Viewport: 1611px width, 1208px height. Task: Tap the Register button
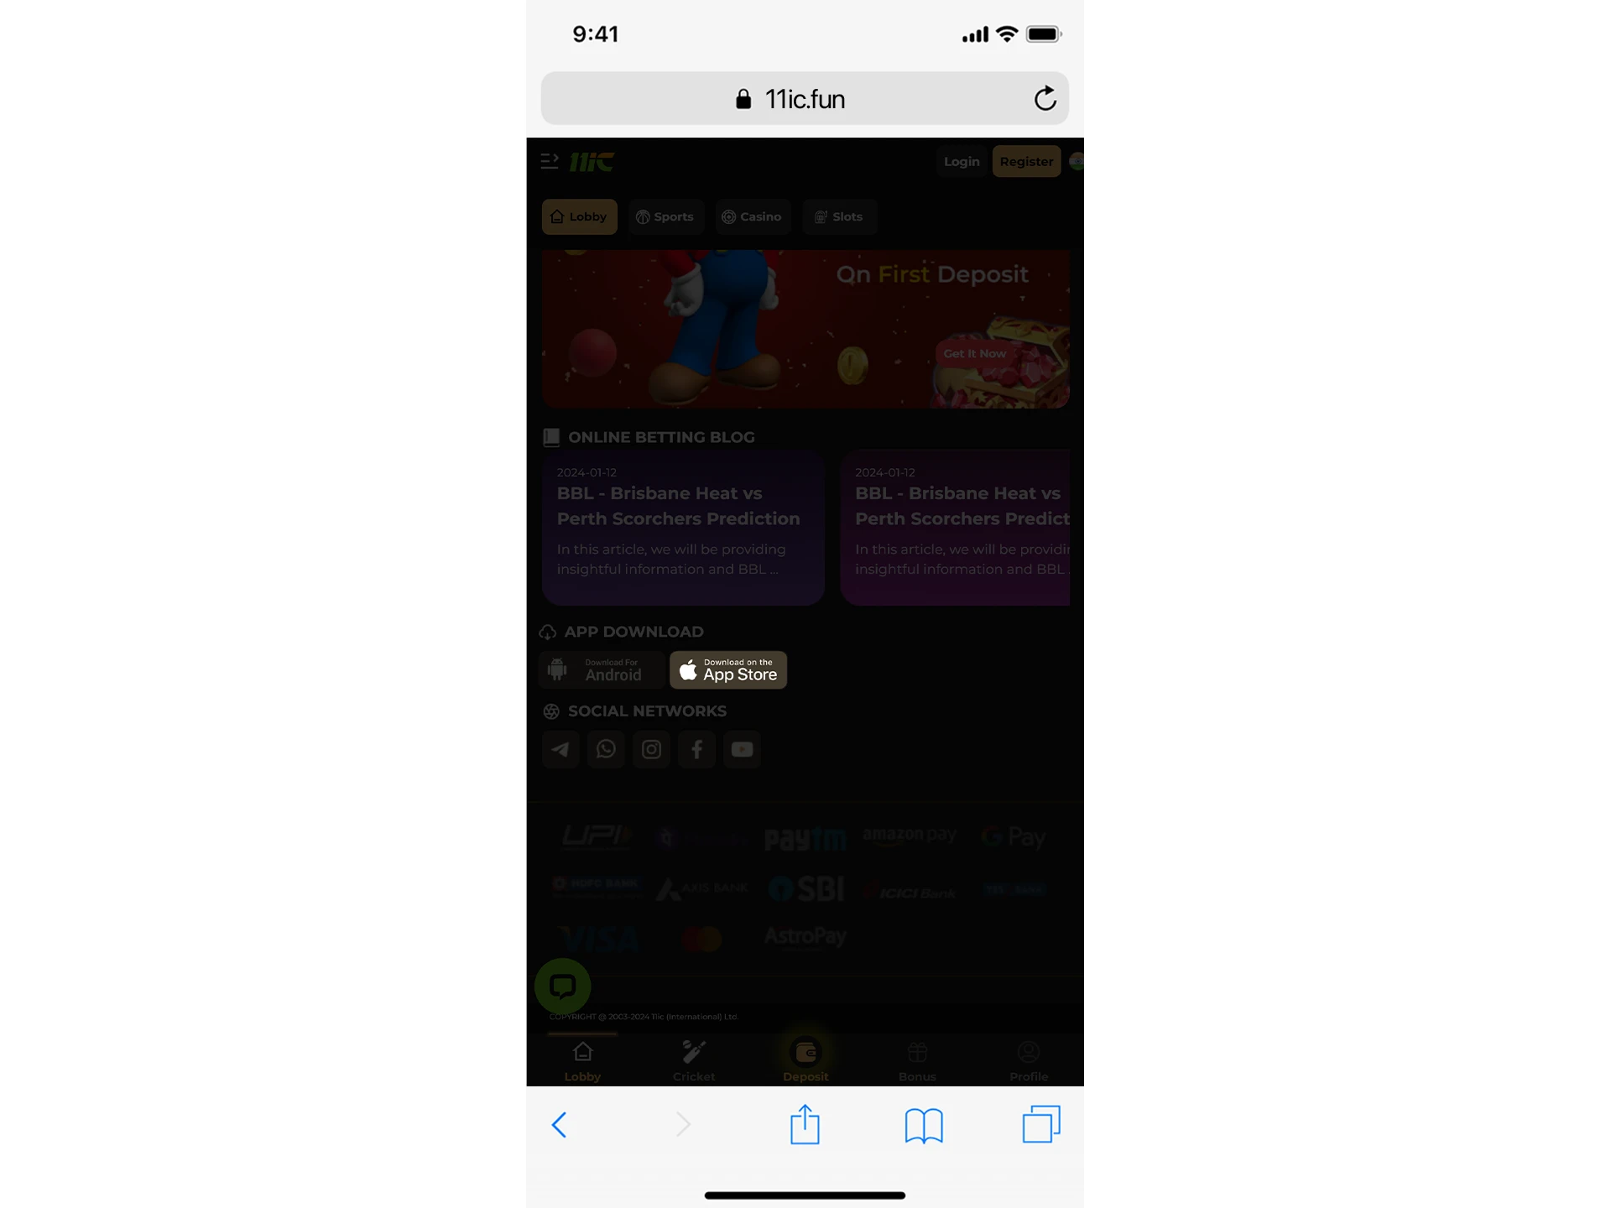[x=1025, y=161]
